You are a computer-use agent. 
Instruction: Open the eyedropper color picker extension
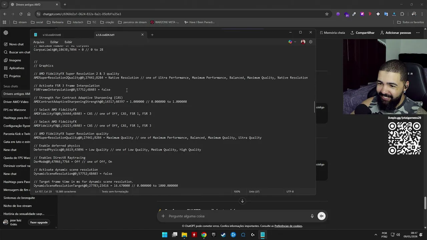pyautogui.click(x=354, y=14)
